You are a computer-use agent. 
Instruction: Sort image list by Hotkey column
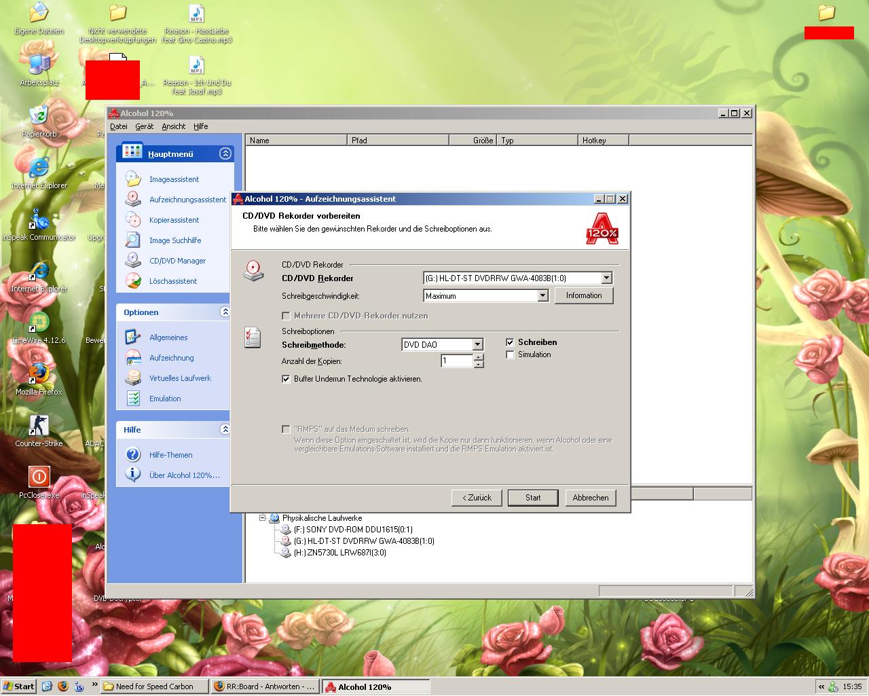pyautogui.click(x=604, y=141)
